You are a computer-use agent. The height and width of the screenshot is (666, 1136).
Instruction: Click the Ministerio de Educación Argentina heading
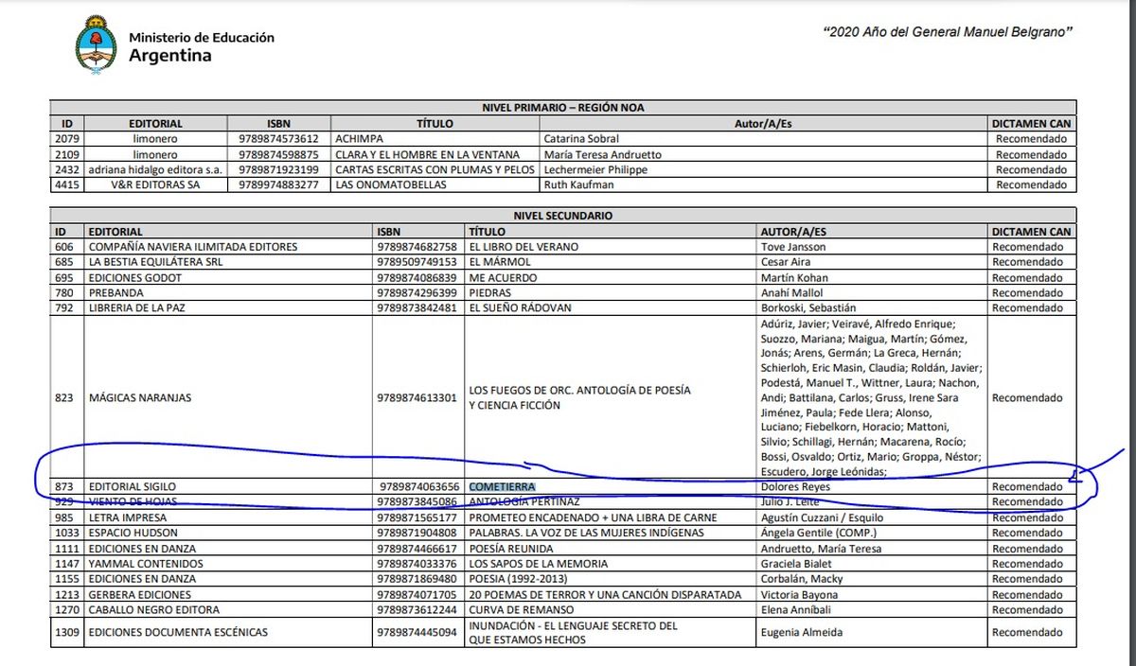201,46
